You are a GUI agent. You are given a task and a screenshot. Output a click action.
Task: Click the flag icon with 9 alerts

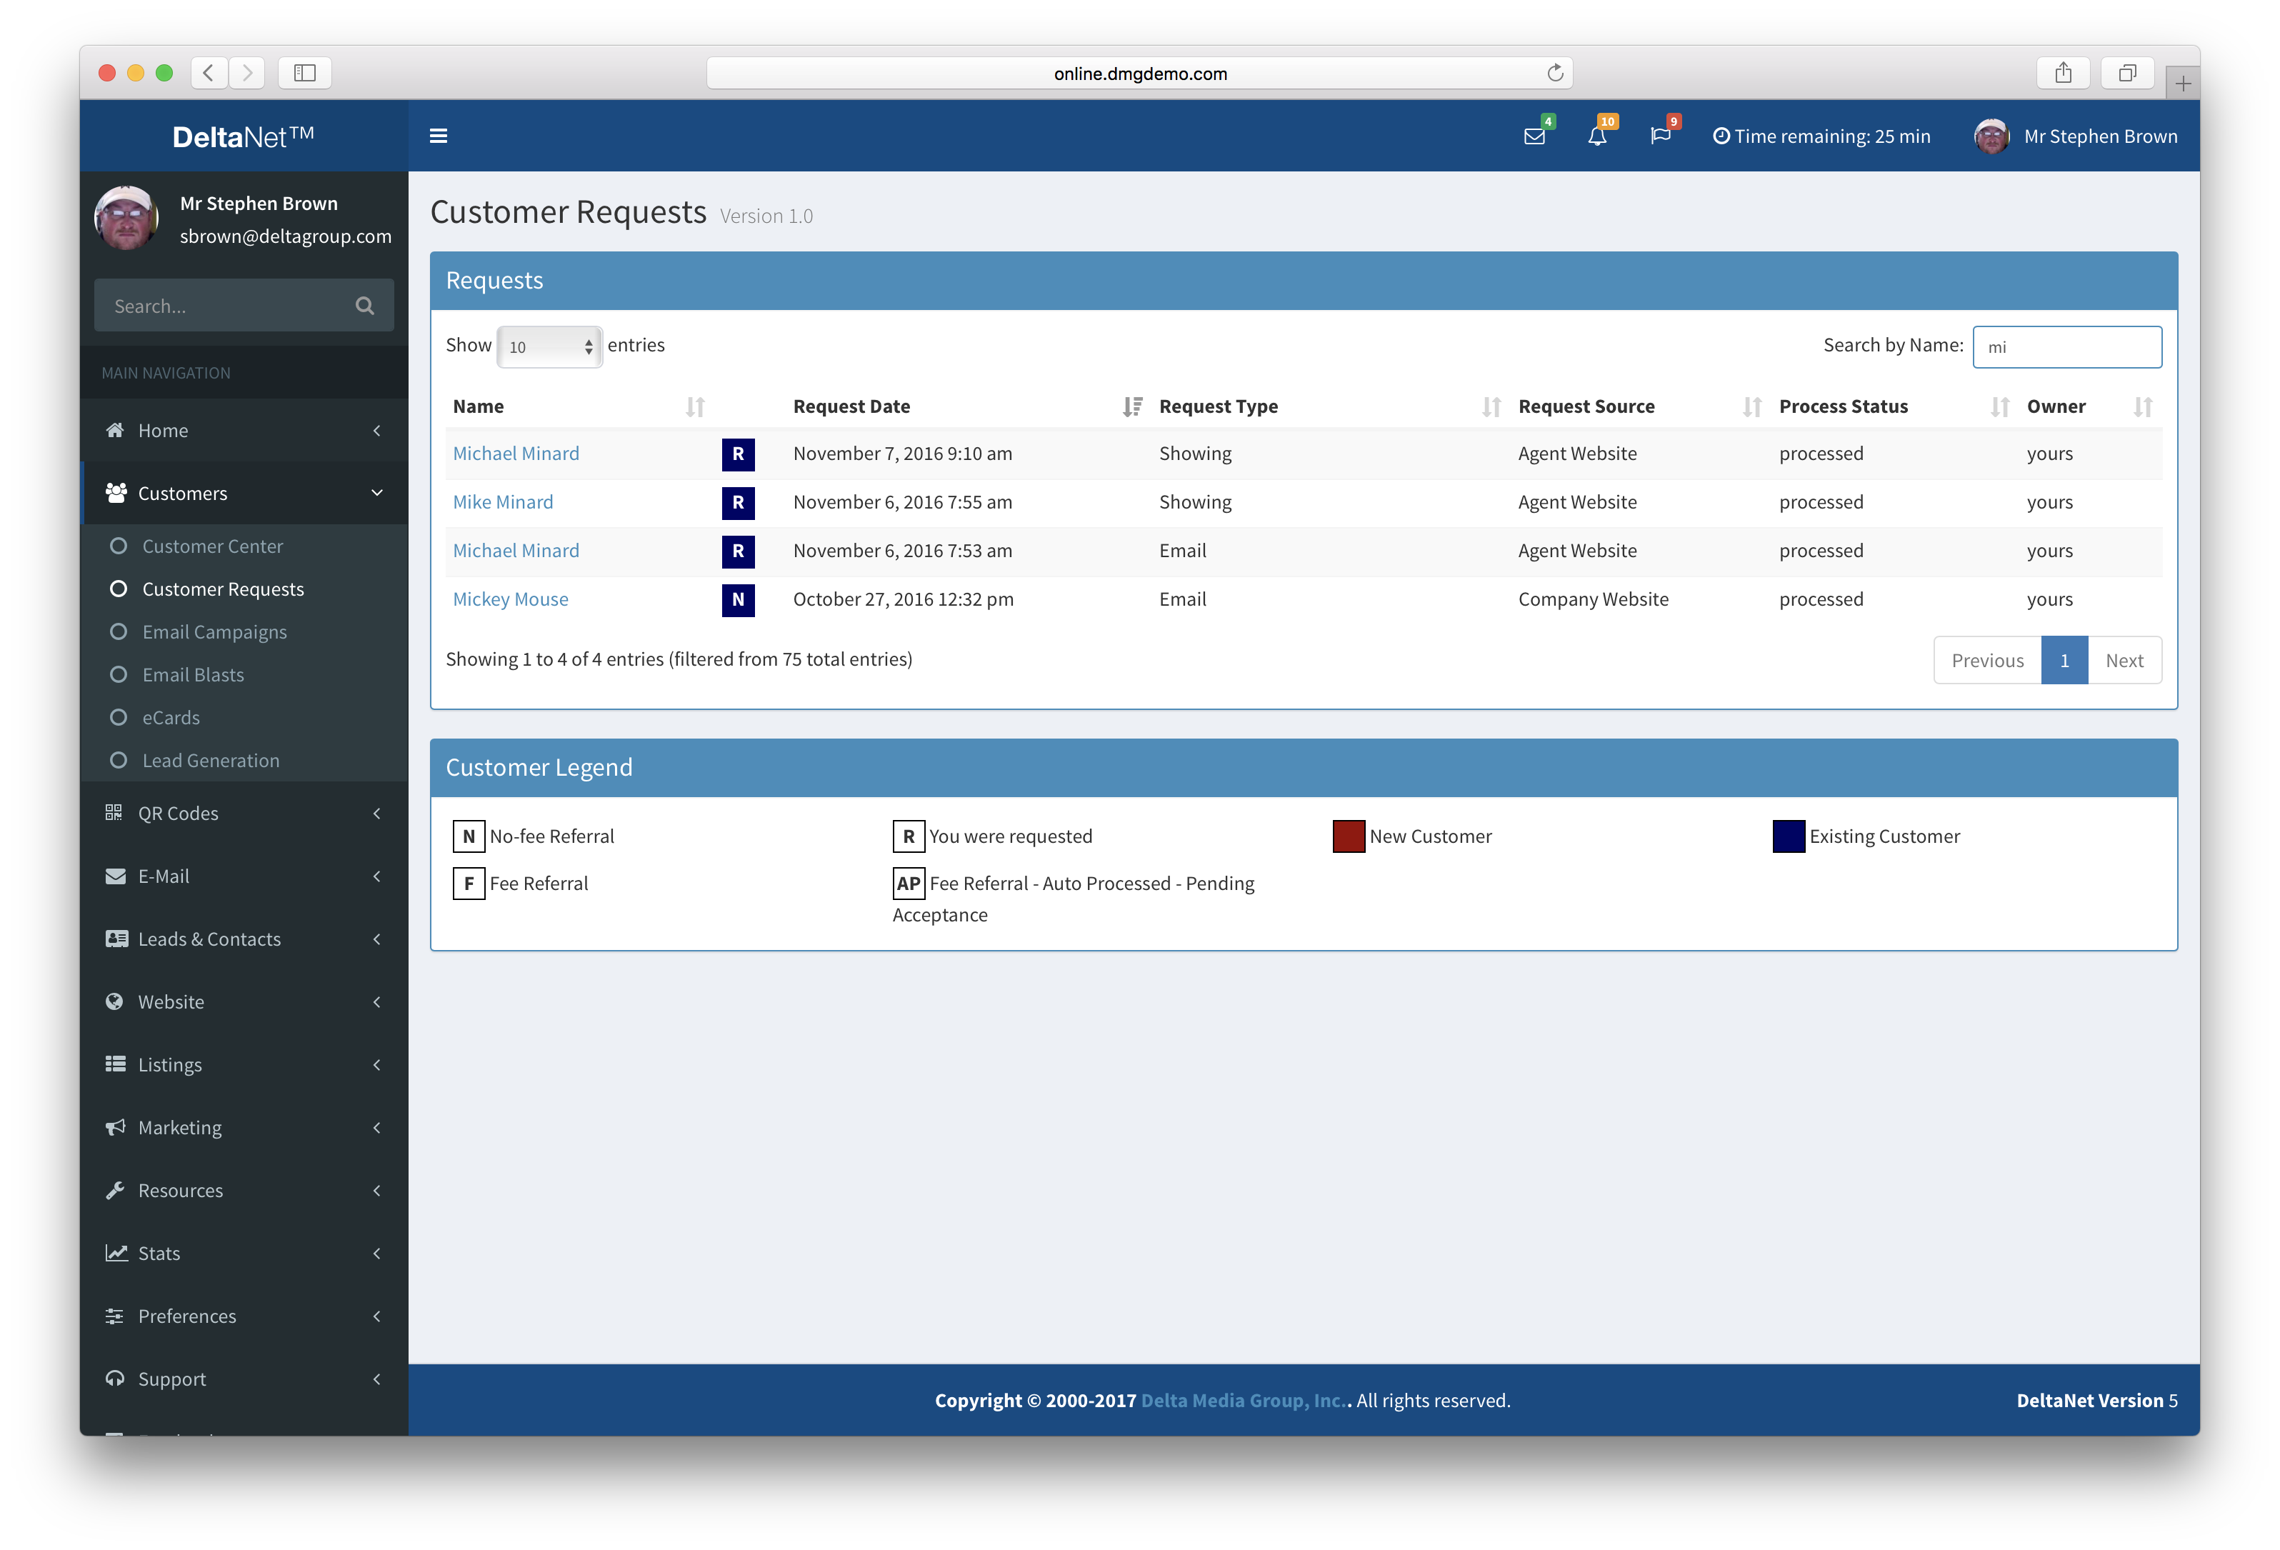pyautogui.click(x=1661, y=136)
